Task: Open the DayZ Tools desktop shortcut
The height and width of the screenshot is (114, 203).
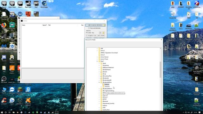Action: point(28,4)
